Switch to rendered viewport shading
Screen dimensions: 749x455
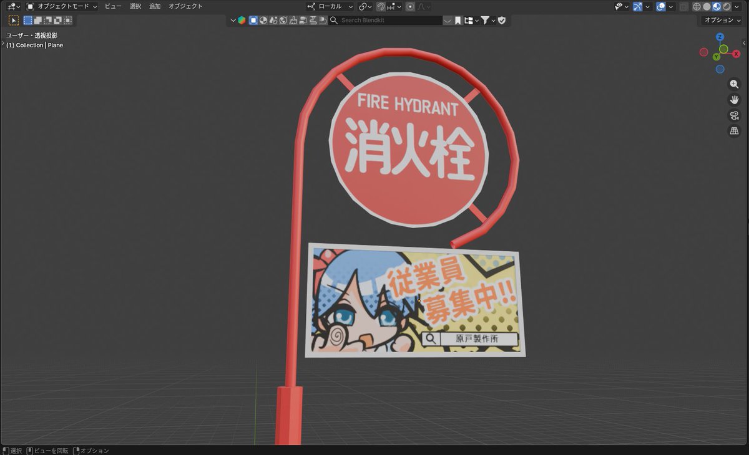(x=727, y=6)
